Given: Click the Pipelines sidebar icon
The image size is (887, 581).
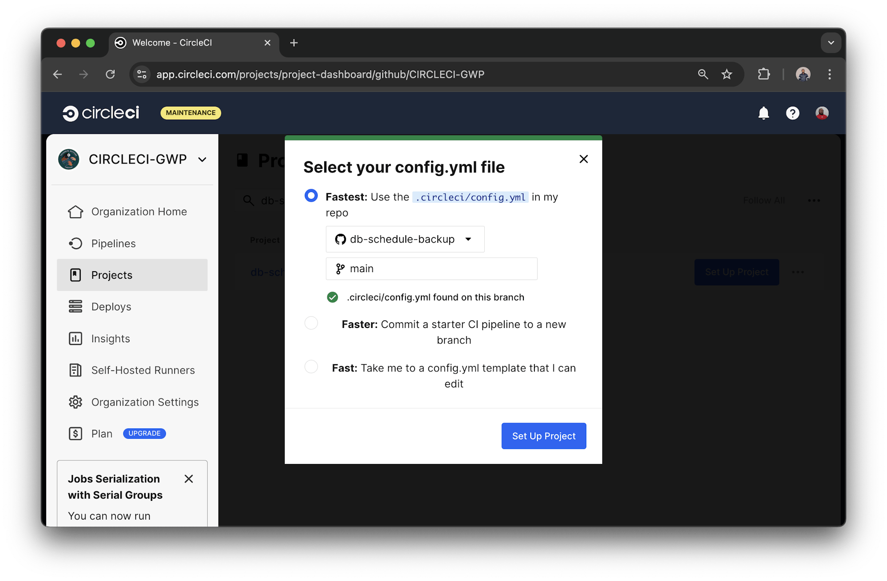Looking at the screenshot, I should tap(75, 243).
